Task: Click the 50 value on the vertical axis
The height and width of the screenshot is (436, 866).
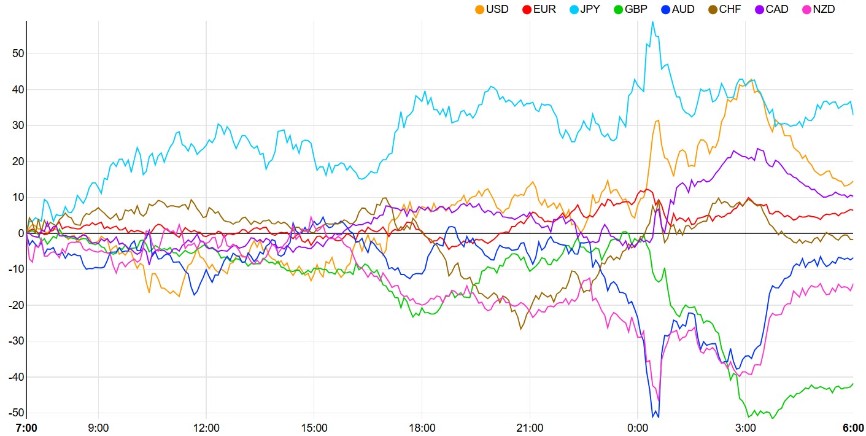Action: 18,53
